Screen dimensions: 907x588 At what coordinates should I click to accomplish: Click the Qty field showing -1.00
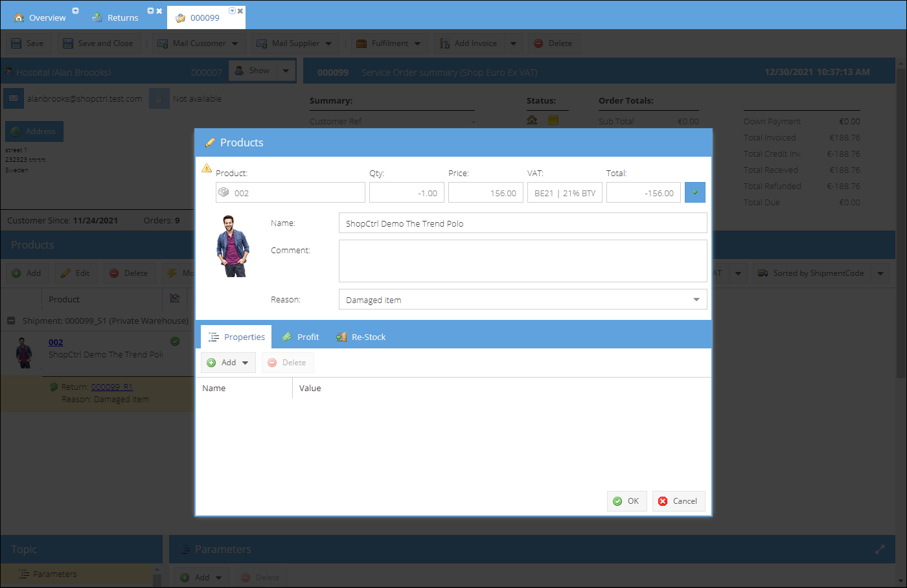coord(406,193)
